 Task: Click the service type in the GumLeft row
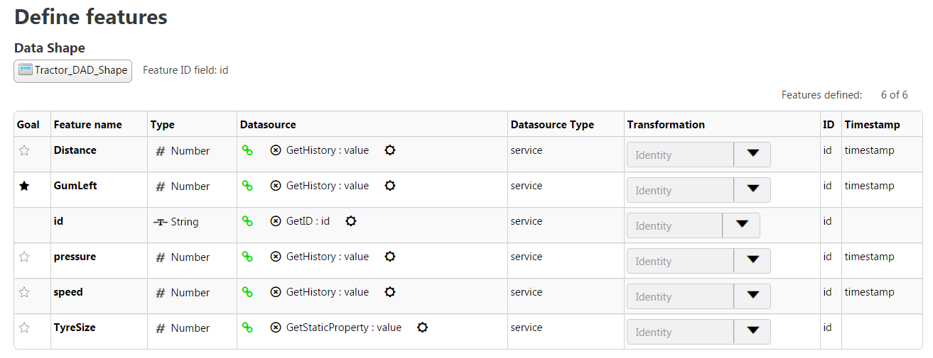coord(527,186)
